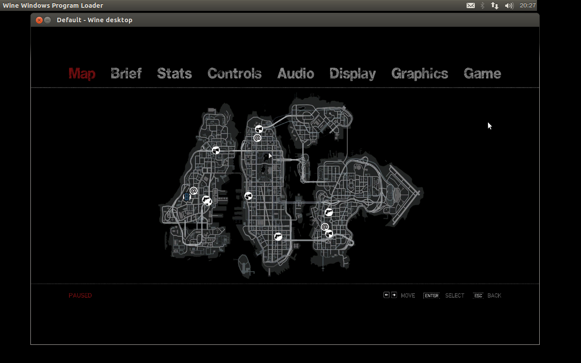The width and height of the screenshot is (581, 363).
Task: Click the player position arrow on the map
Action: coord(270,156)
